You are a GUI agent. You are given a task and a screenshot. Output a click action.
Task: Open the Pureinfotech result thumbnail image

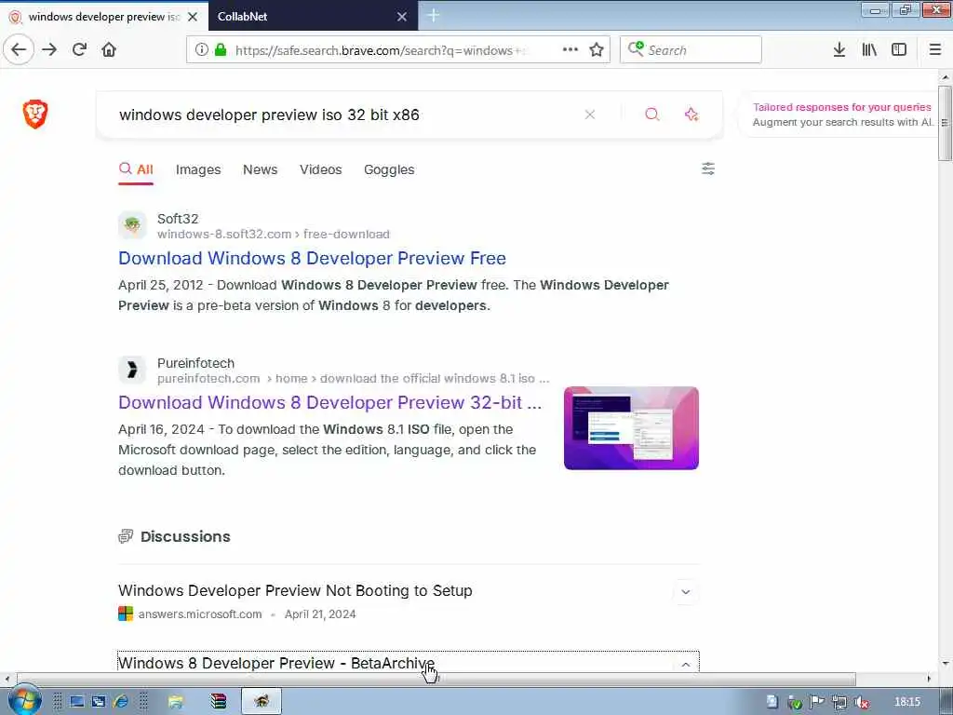point(631,428)
